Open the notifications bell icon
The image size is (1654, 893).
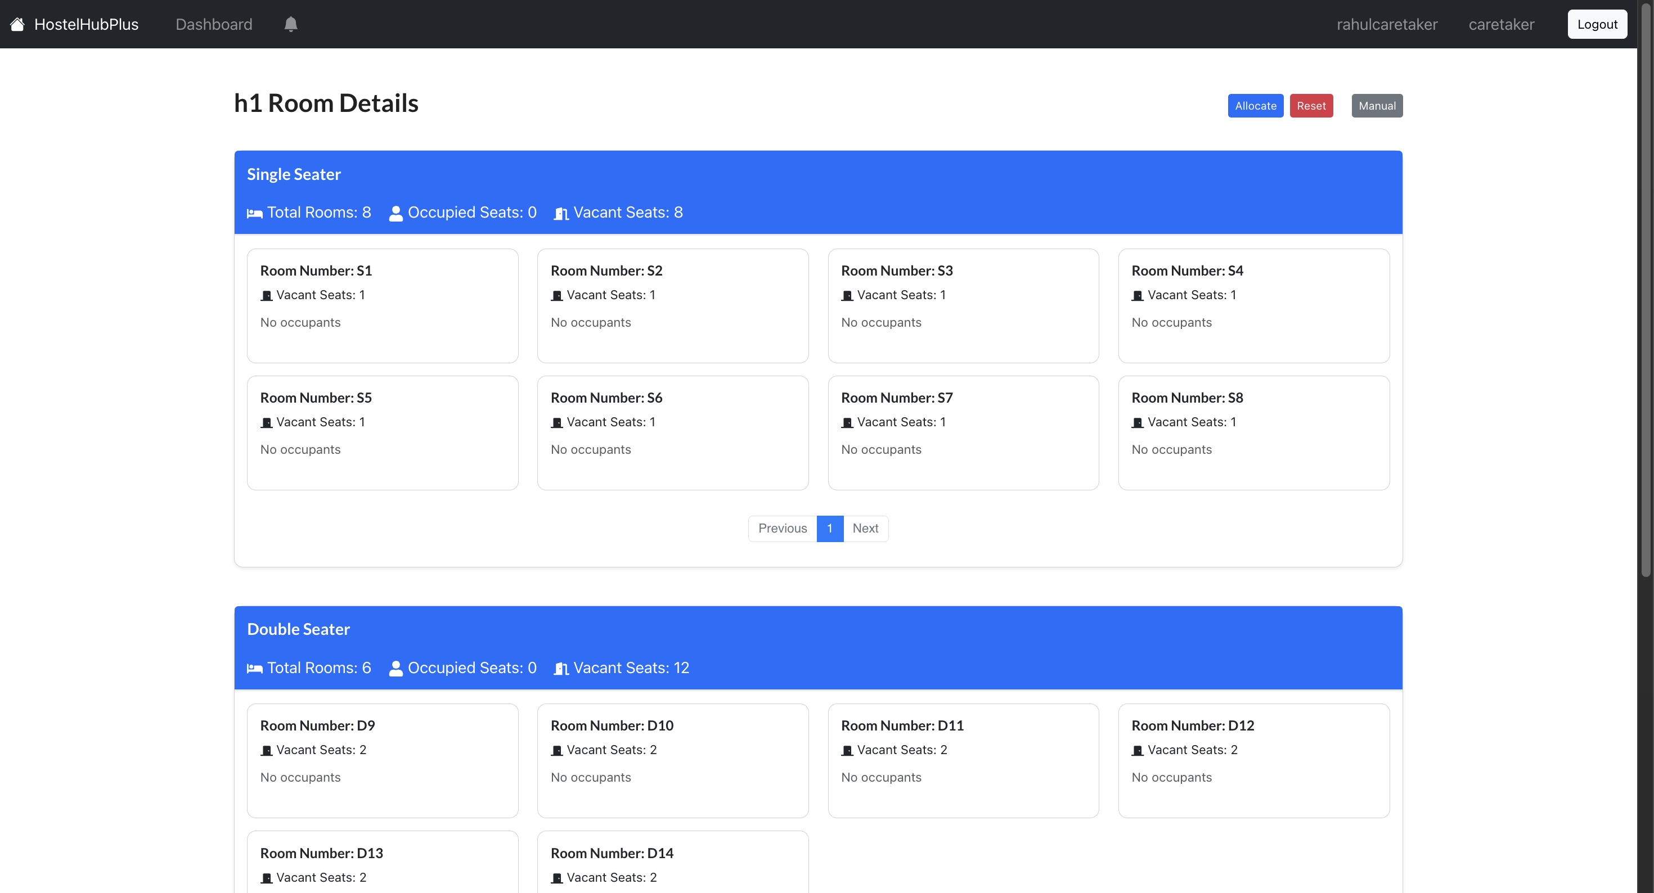click(291, 24)
